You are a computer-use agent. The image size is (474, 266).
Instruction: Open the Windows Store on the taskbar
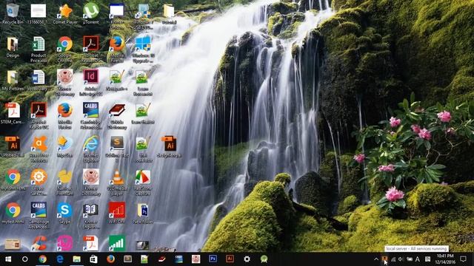pos(94,259)
